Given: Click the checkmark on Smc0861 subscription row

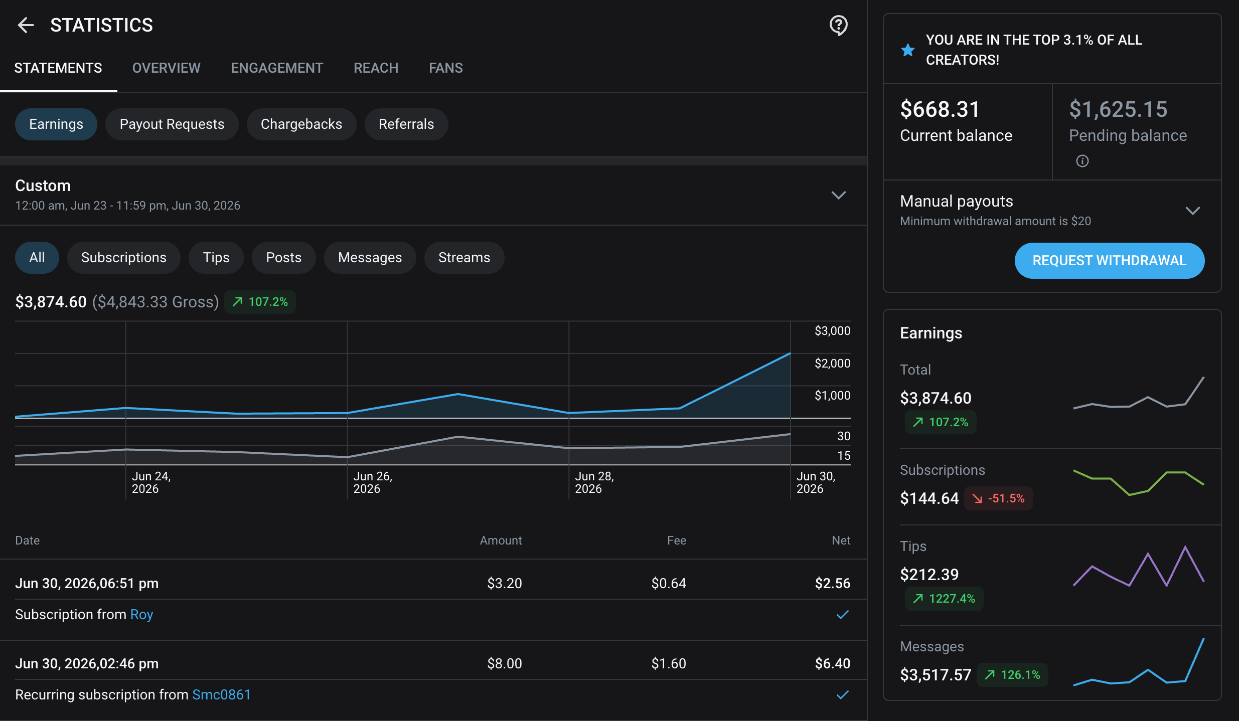Looking at the screenshot, I should point(843,694).
